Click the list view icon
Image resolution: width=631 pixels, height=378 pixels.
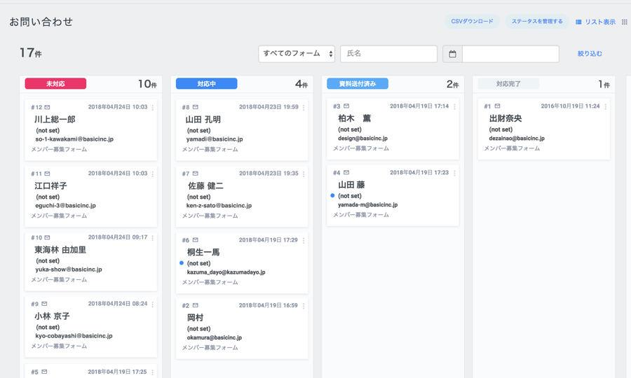pos(578,22)
